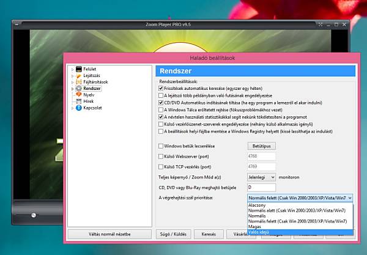367x255 pixels.
Task: Click the Kapcsolat info icon
Action: tap(79, 108)
